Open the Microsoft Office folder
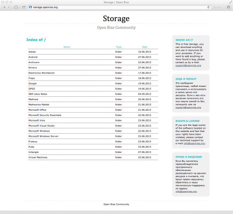233x214 pixels. 37,110
